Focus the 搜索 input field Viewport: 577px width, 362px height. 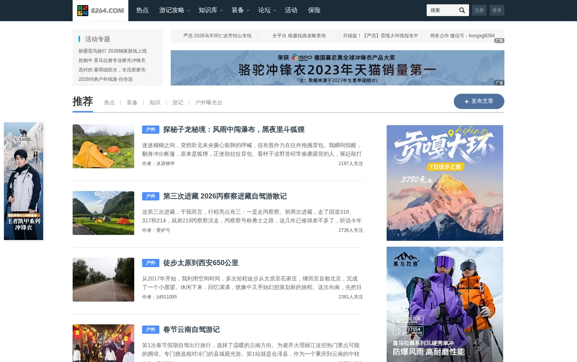pos(442,10)
